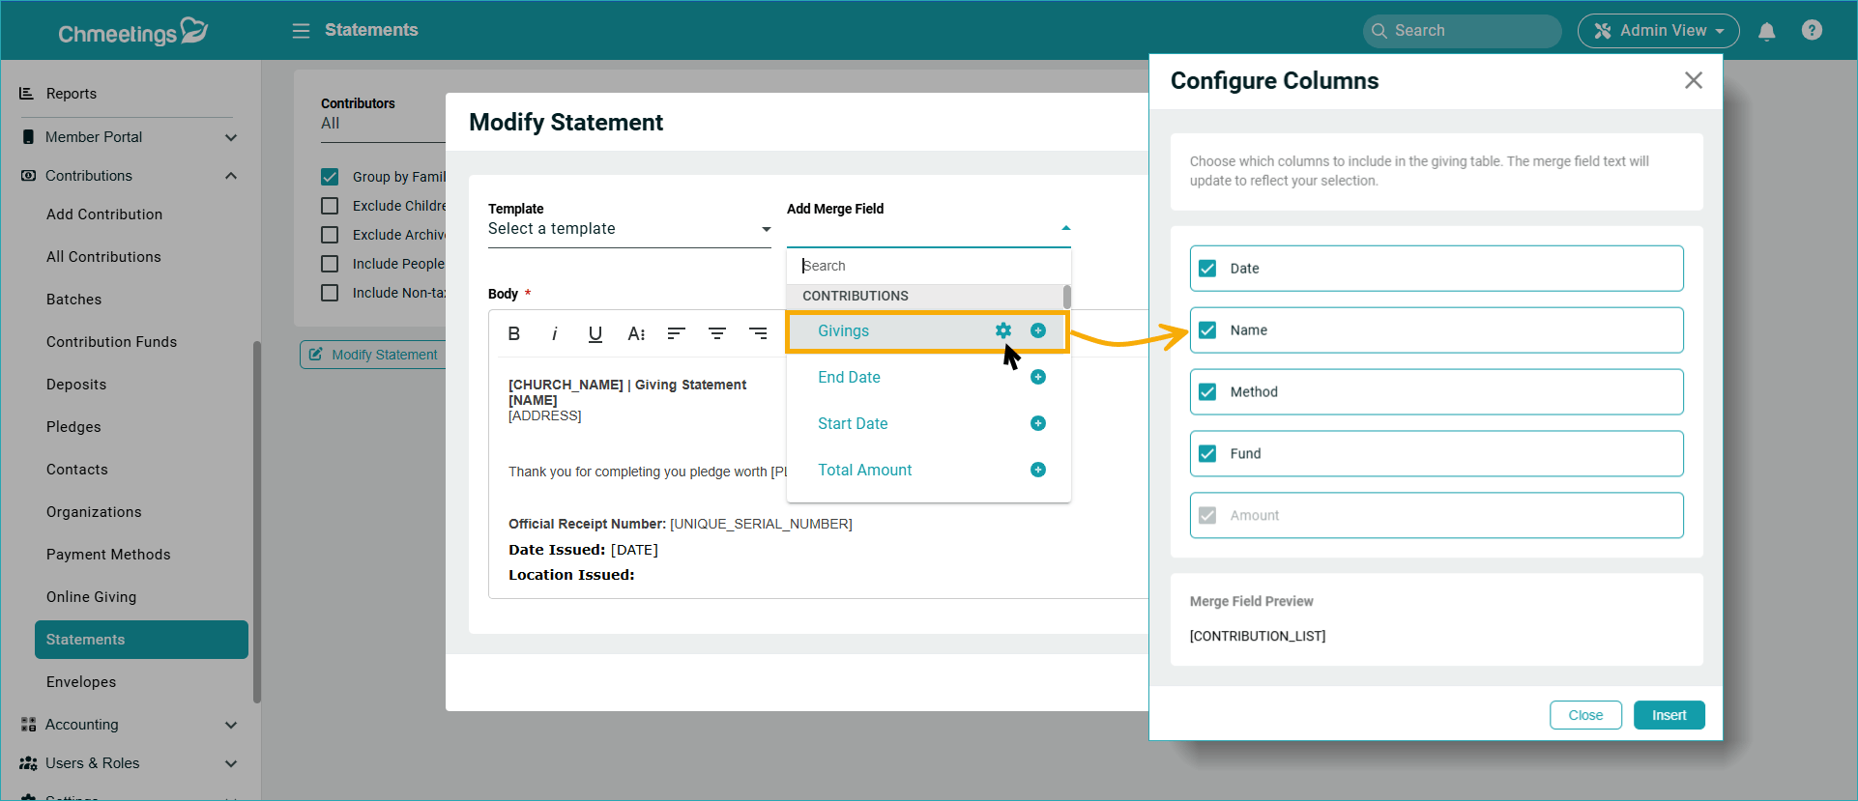The width and height of the screenshot is (1858, 801).
Task: Open the hamburger menu next to Statements
Action: tap(301, 31)
